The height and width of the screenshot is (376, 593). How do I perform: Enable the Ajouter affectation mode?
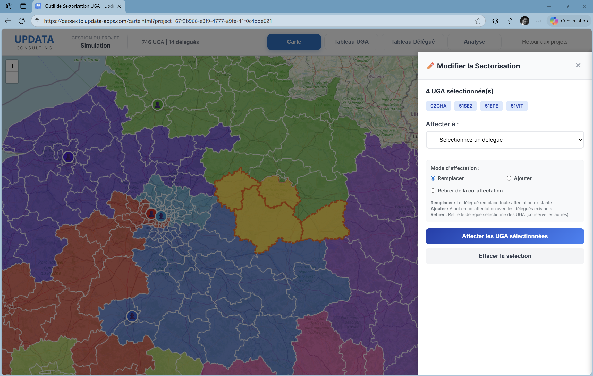click(x=509, y=178)
